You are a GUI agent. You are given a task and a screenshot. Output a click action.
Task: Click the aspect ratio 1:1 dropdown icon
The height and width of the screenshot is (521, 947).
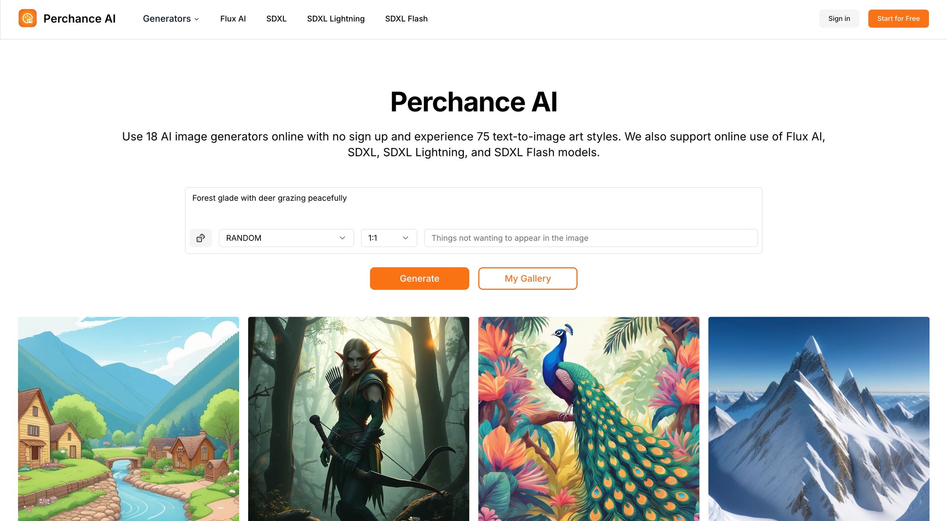tap(406, 237)
